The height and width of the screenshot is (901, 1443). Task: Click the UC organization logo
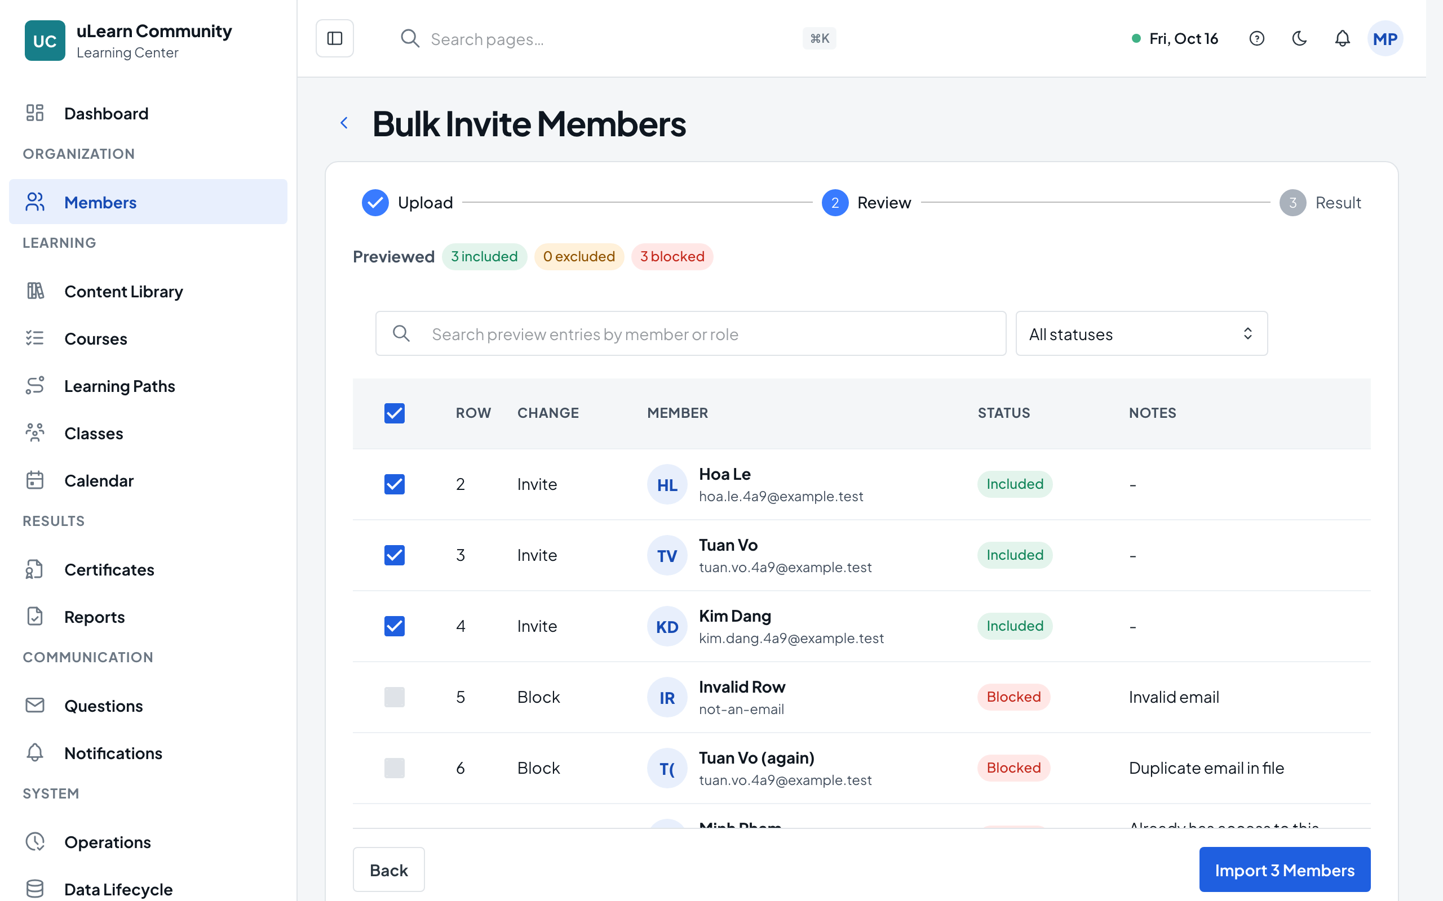click(x=45, y=41)
